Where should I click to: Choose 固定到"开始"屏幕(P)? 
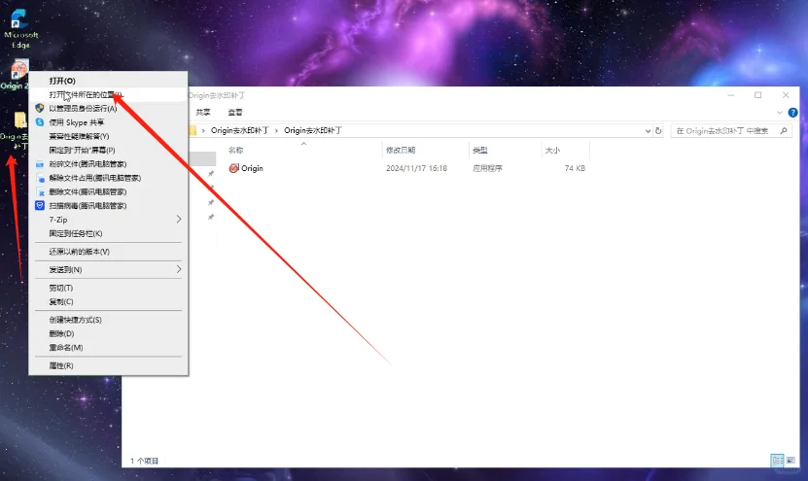108,151
